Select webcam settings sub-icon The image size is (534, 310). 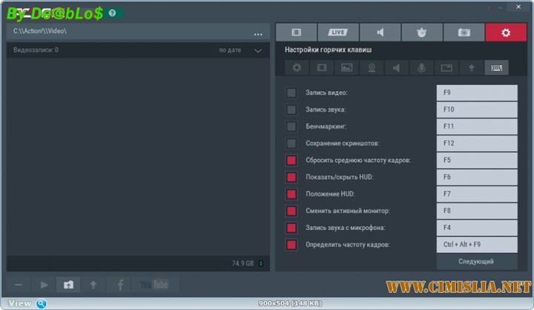coord(372,67)
